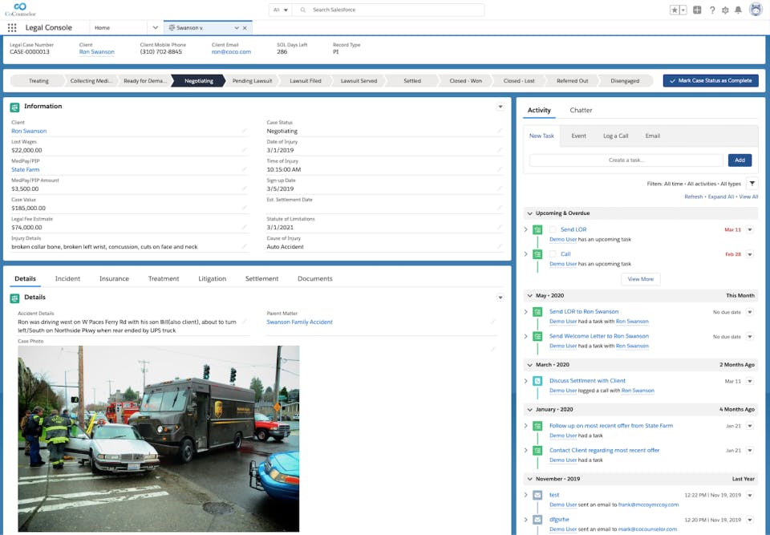Edit Lost Wages using pencil icon
Image resolution: width=770 pixels, height=535 pixels.
coord(244,150)
